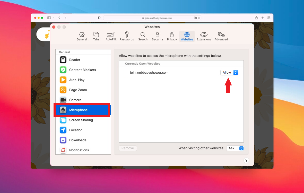The height and width of the screenshot is (193, 304).
Task: Toggle the Safari sidebar button
Action: point(49,18)
